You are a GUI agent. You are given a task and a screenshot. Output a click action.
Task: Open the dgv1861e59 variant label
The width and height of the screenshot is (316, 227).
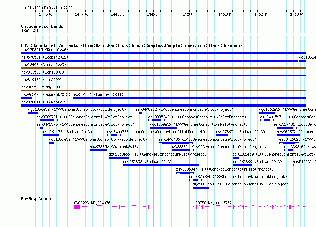[x=274, y=154]
